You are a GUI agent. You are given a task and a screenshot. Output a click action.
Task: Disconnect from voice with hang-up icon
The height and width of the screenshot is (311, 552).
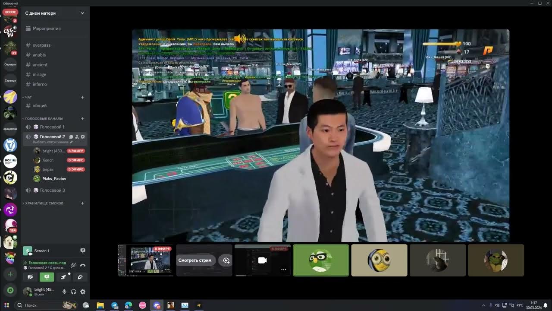(83, 265)
